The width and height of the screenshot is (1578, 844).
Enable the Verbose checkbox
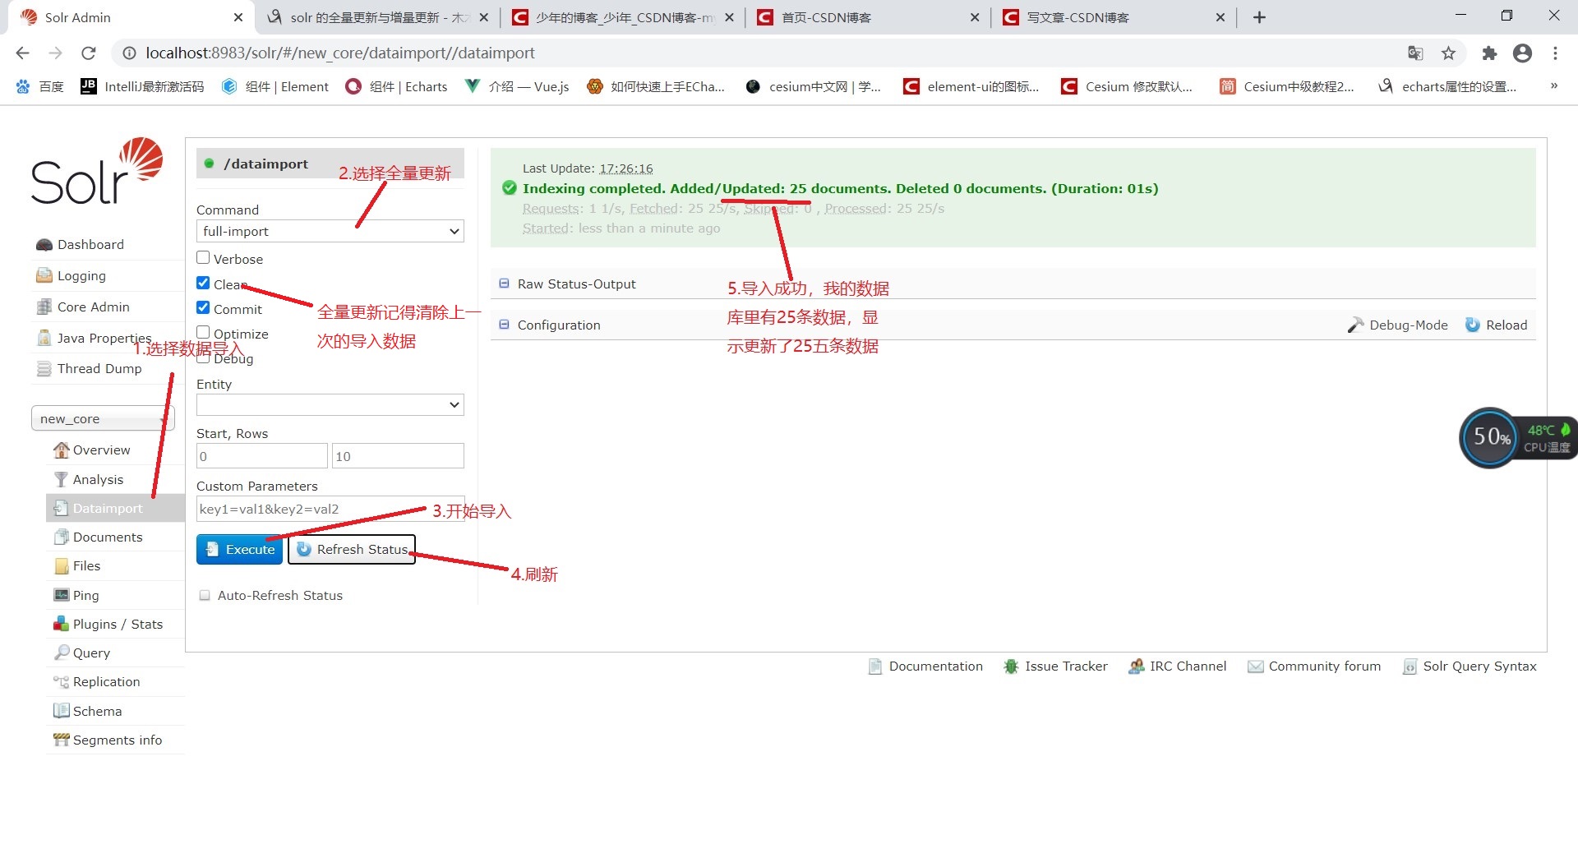point(203,258)
